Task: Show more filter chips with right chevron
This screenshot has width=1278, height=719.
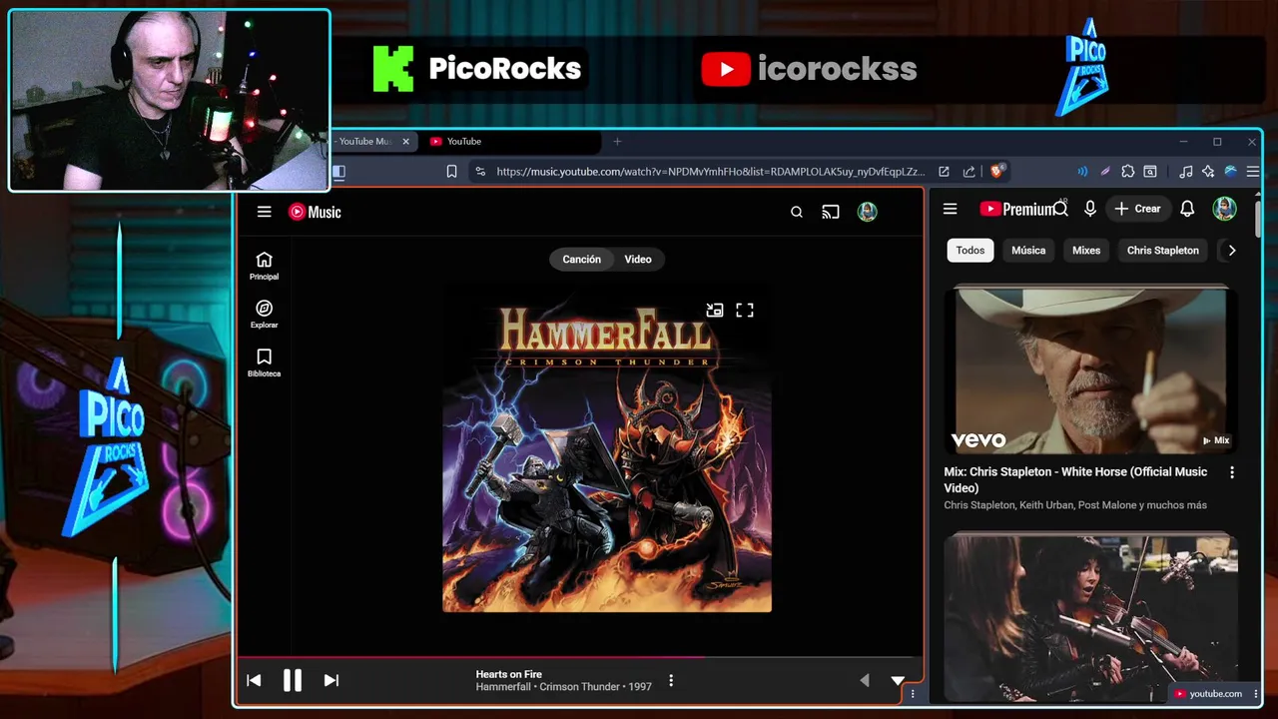Action: click(1232, 251)
